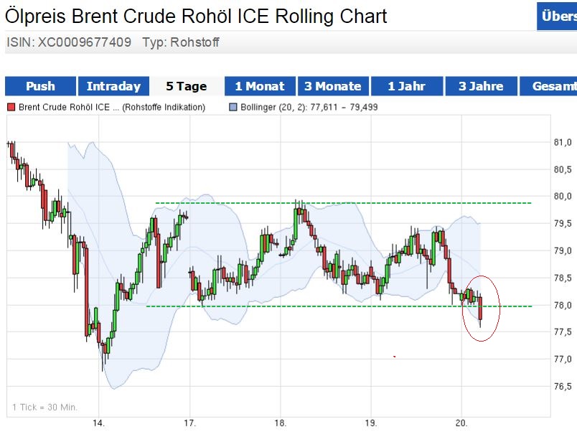Select the Push tab
The width and height of the screenshot is (577, 432).
(40, 86)
